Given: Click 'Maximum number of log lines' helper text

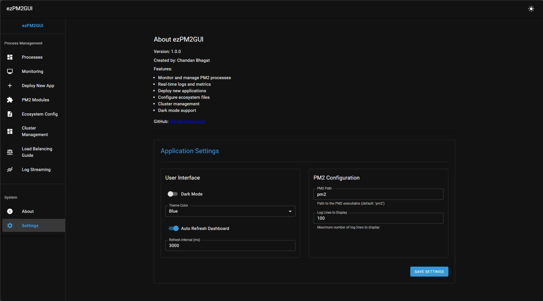Looking at the screenshot, I should click(348, 227).
